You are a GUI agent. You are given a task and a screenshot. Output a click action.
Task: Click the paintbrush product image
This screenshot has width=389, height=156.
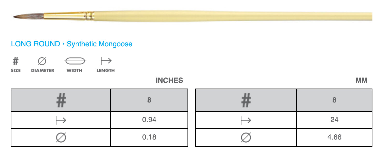pos(193,16)
